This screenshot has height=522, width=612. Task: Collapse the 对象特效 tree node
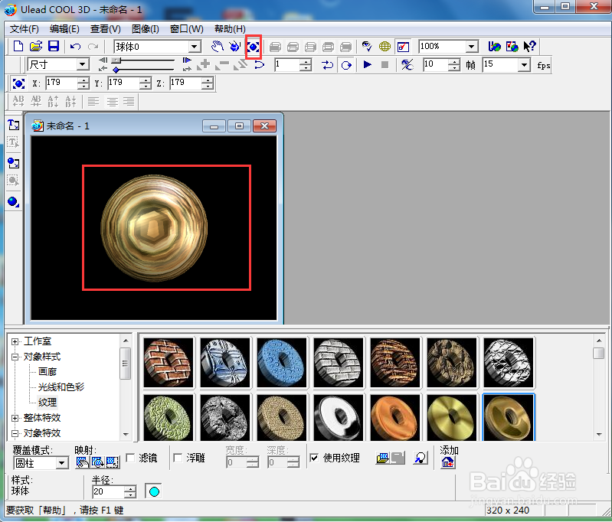pyautogui.click(x=15, y=433)
